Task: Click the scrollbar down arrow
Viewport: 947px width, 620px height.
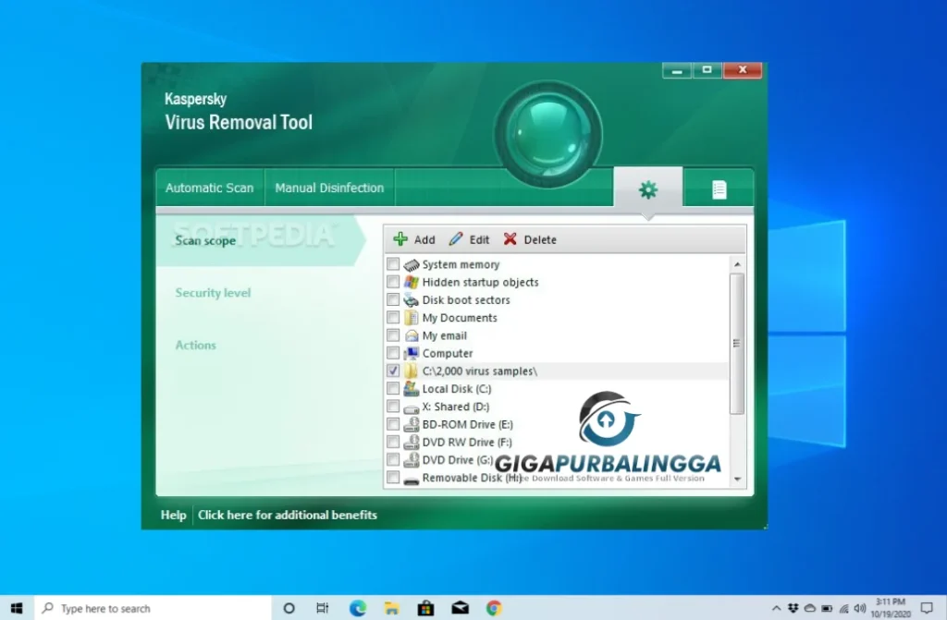Action: [738, 480]
